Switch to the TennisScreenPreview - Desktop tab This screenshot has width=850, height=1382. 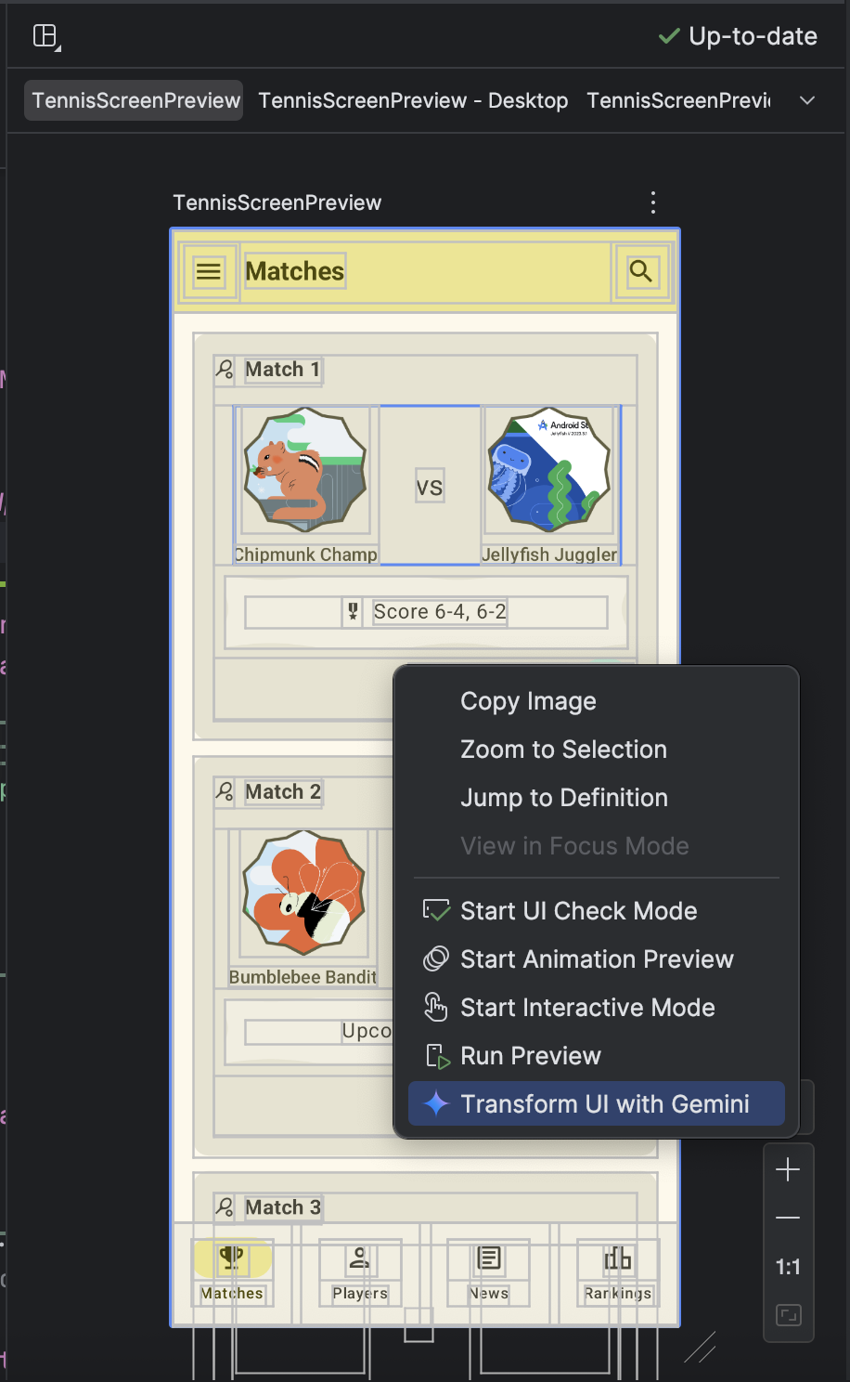[x=413, y=100]
